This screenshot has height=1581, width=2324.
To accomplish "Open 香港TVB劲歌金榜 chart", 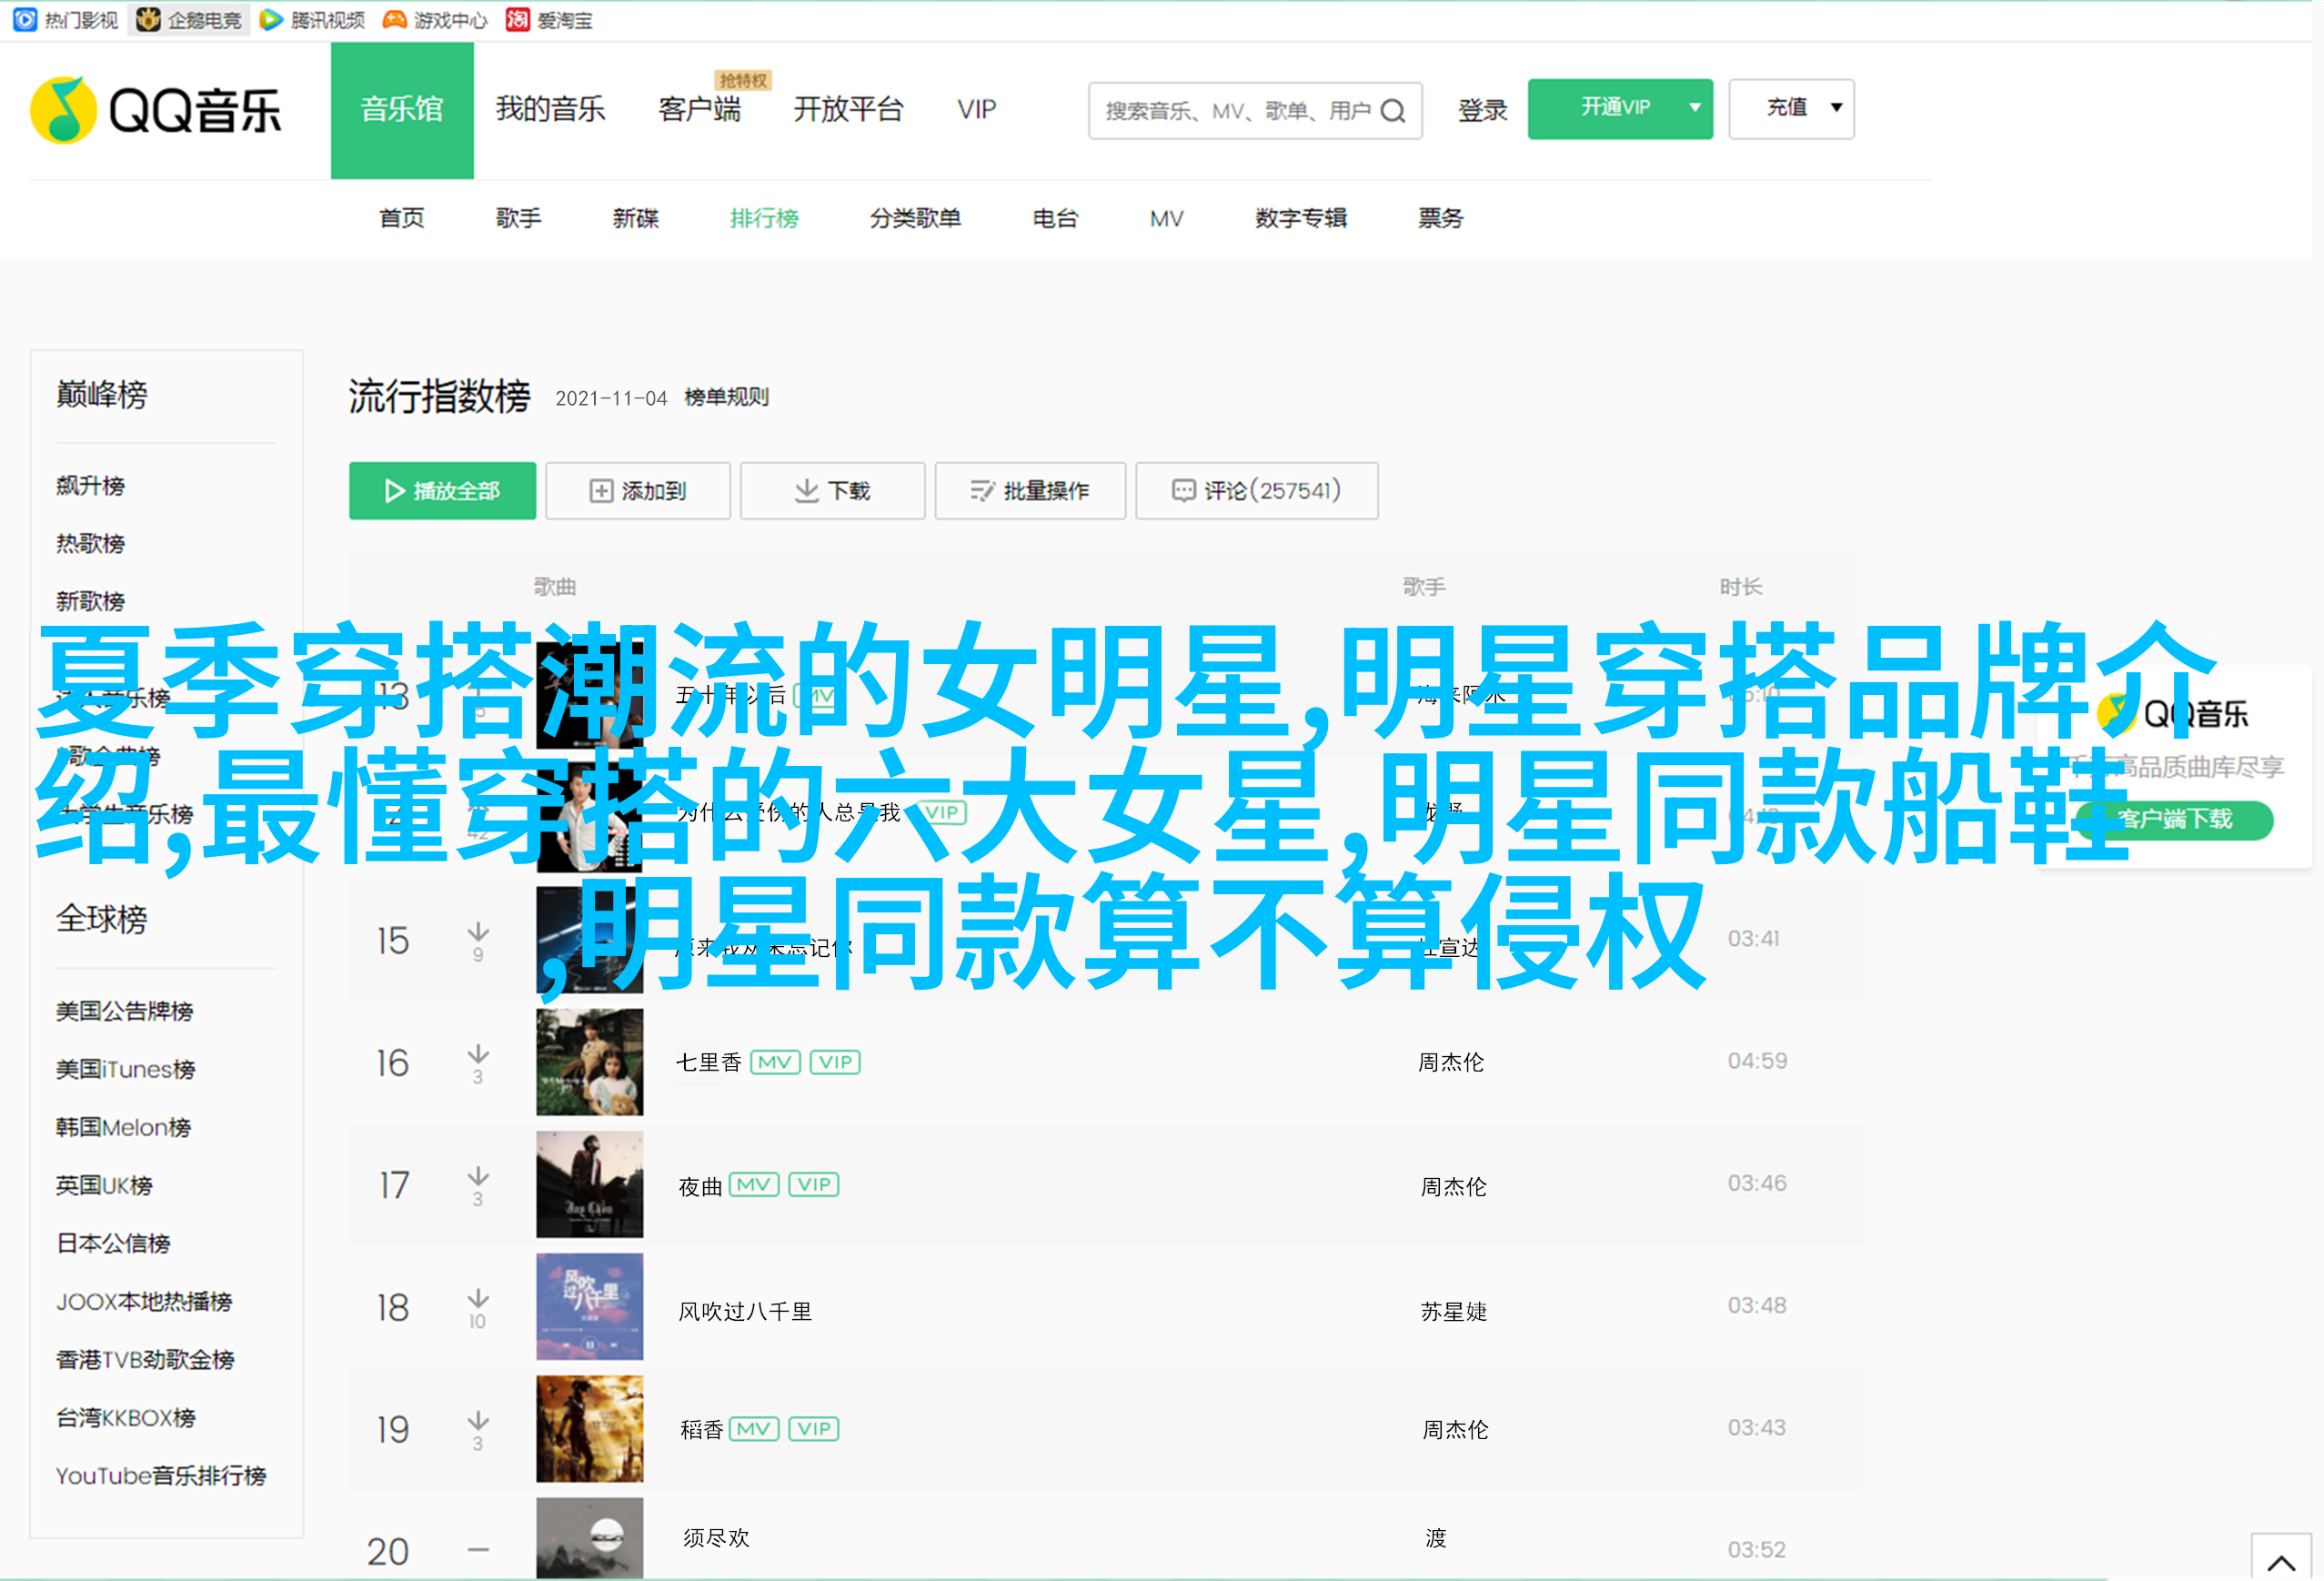I will coord(145,1360).
